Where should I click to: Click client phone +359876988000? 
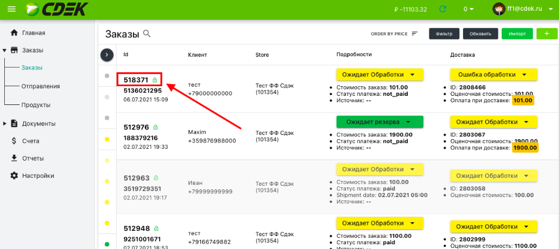[212, 141]
